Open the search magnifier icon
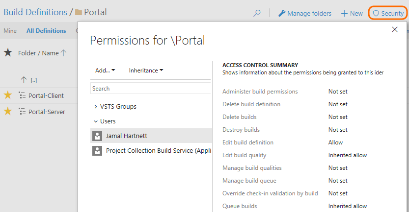This screenshot has width=409, height=212. (x=257, y=13)
